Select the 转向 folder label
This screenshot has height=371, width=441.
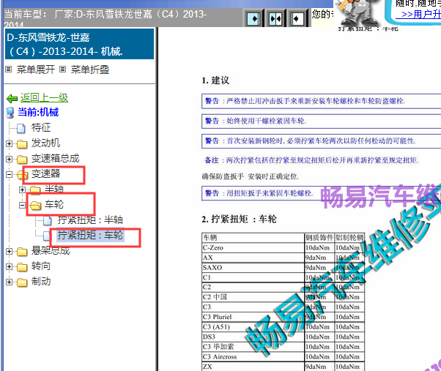point(41,266)
